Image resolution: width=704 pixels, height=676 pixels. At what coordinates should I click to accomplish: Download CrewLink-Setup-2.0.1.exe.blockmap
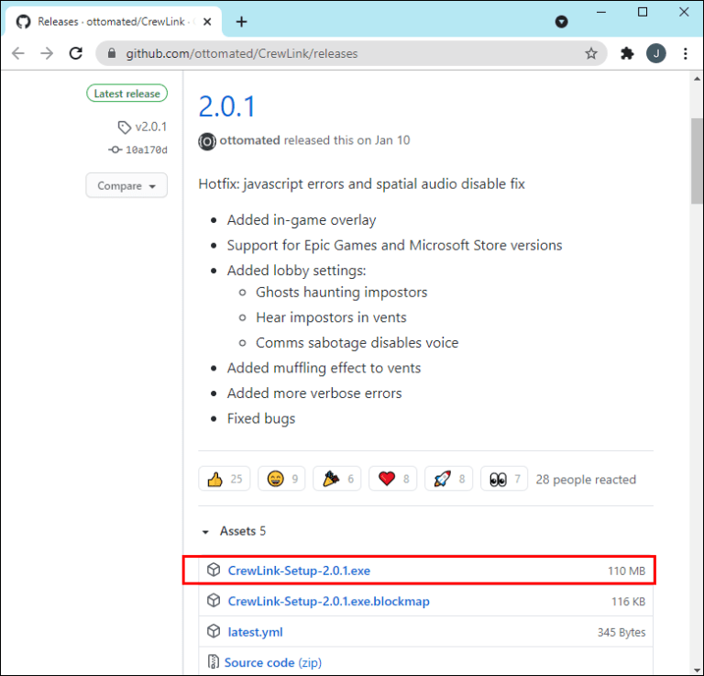click(x=329, y=601)
